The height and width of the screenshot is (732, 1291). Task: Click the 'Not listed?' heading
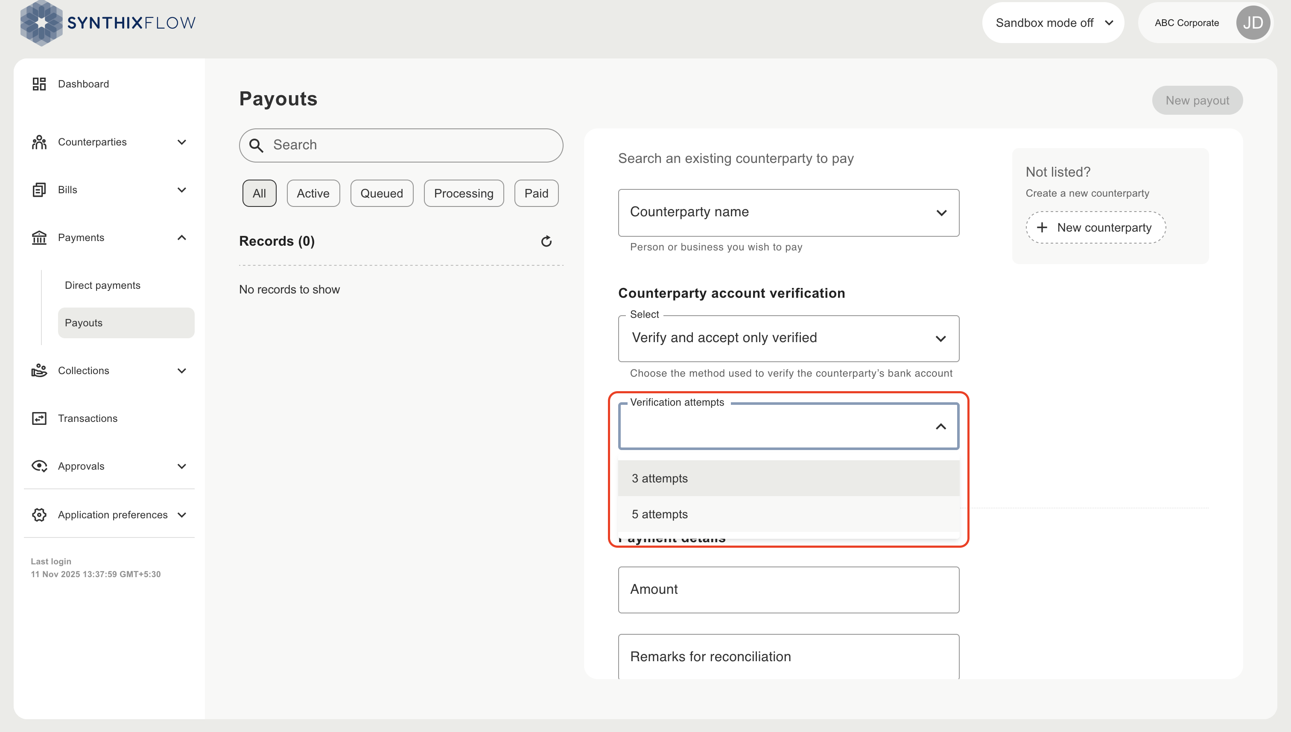point(1058,172)
